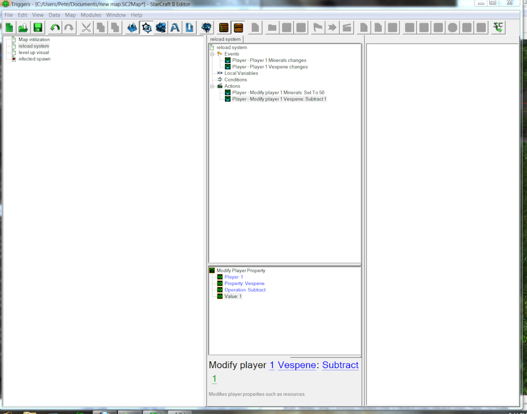Image resolution: width=527 pixels, height=414 pixels.
Task: Open the Modules menu
Action: (x=91, y=15)
